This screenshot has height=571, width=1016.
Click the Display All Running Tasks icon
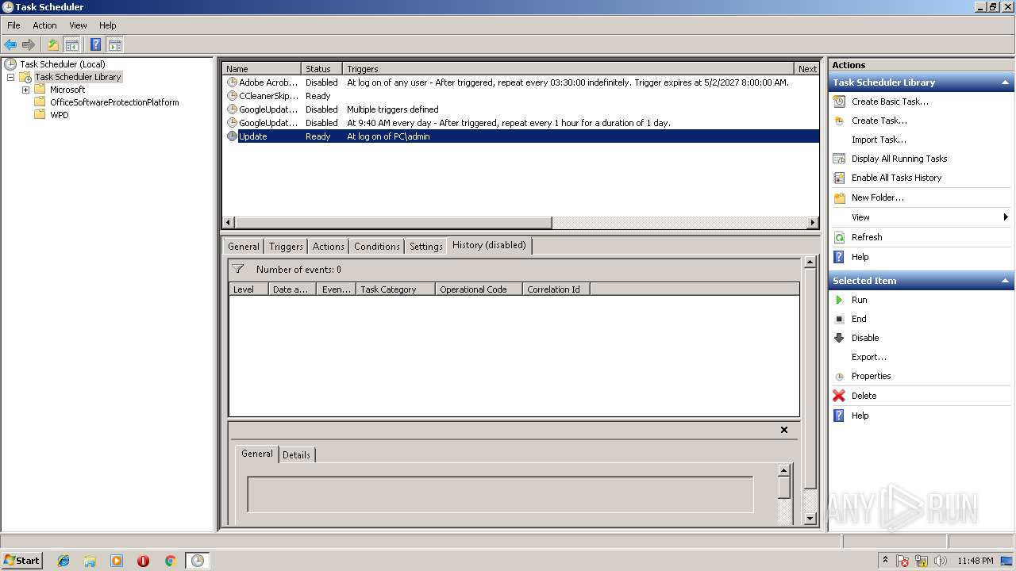839,159
